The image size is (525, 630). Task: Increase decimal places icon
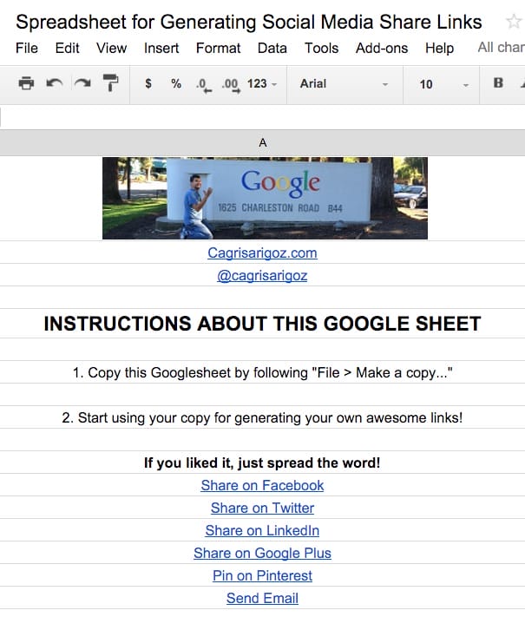click(231, 84)
